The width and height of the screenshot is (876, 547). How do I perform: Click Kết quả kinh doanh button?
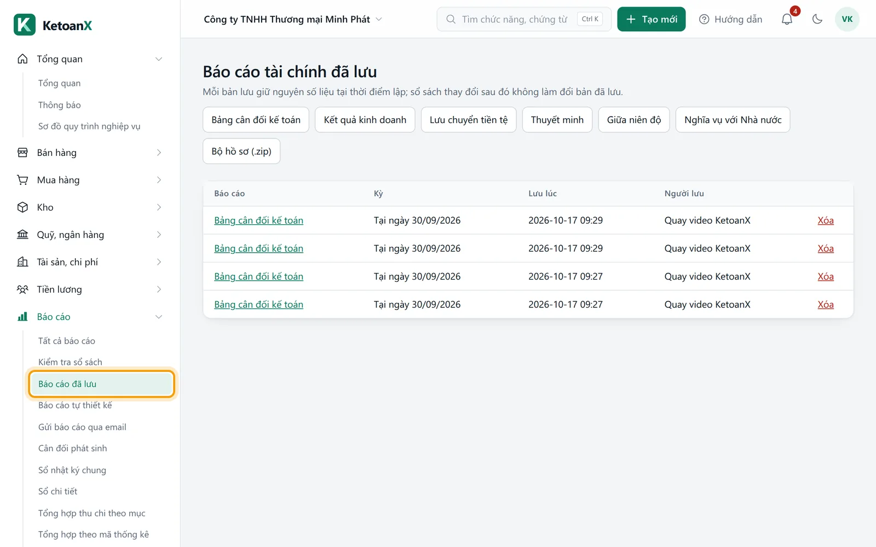click(x=365, y=120)
